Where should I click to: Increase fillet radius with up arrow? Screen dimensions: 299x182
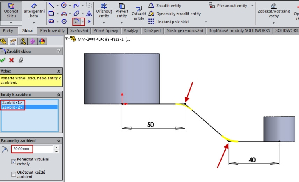[57, 147]
